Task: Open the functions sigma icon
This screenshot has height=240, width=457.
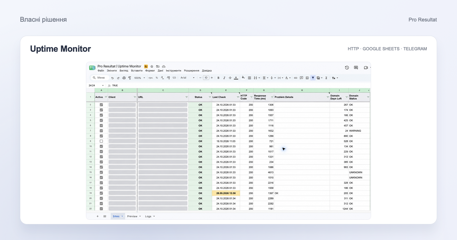Action: point(326,78)
